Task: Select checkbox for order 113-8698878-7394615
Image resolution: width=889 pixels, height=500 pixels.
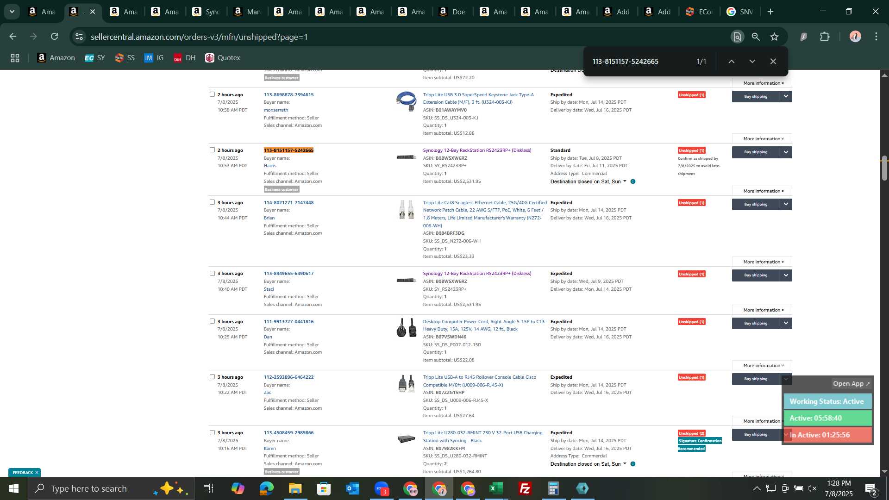Action: click(212, 94)
